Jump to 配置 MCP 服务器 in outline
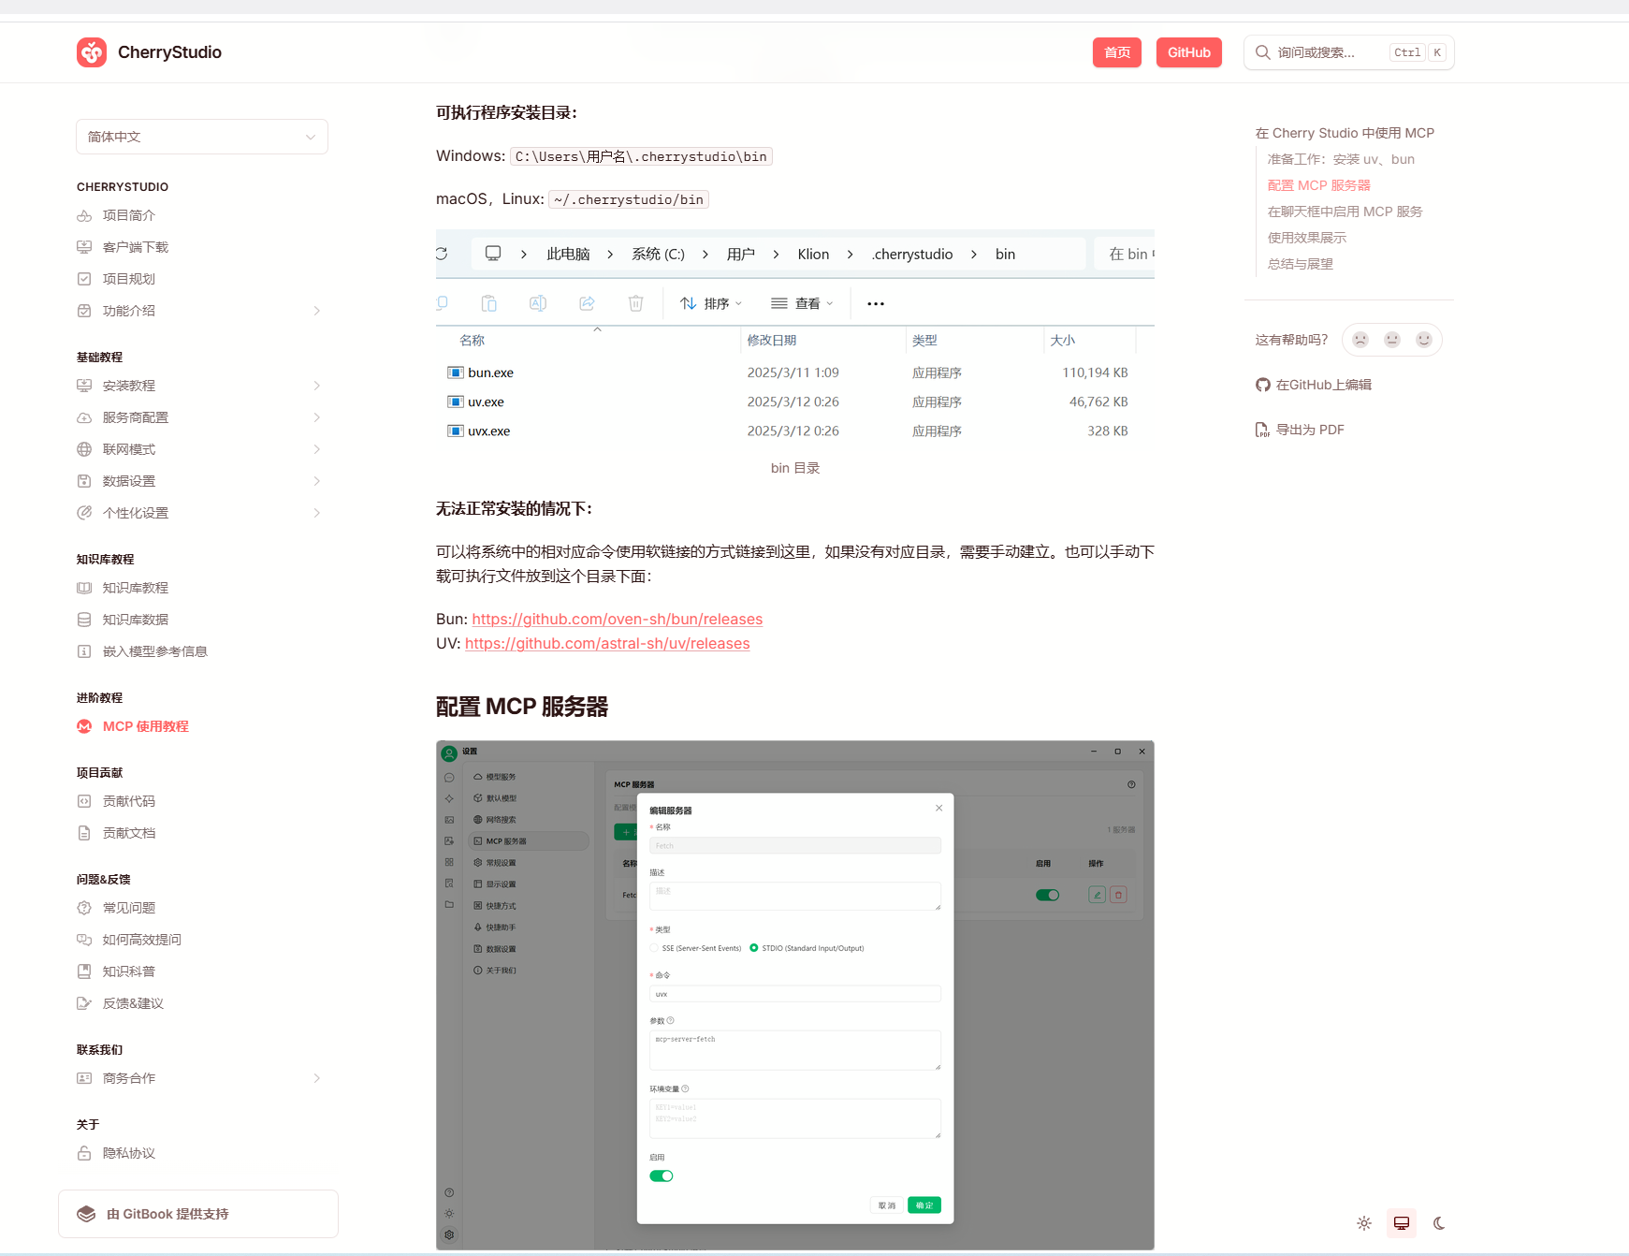Viewport: 1629px width, 1256px height. 1318,185
